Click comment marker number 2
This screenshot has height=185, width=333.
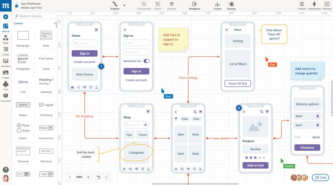pos(239,108)
